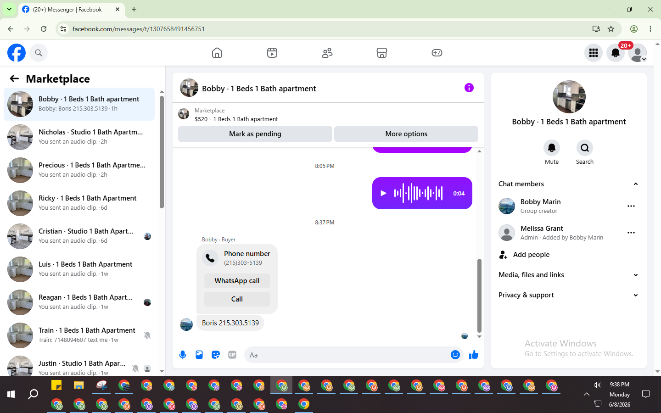Viewport: 661px width, 413px height.
Task: Click Mark as pending button
Action: pyautogui.click(x=255, y=134)
